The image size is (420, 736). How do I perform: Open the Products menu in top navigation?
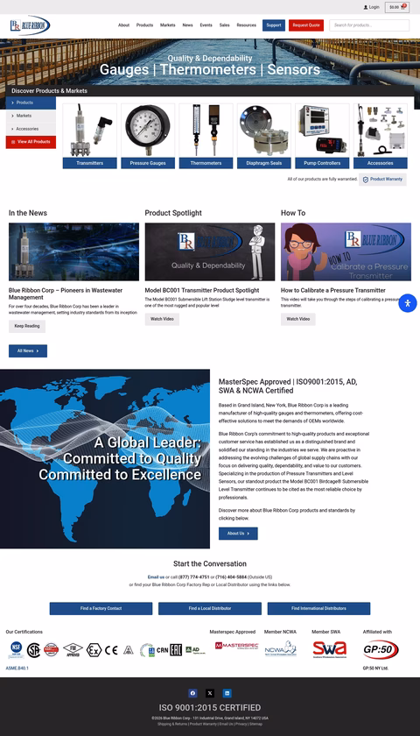tap(145, 25)
